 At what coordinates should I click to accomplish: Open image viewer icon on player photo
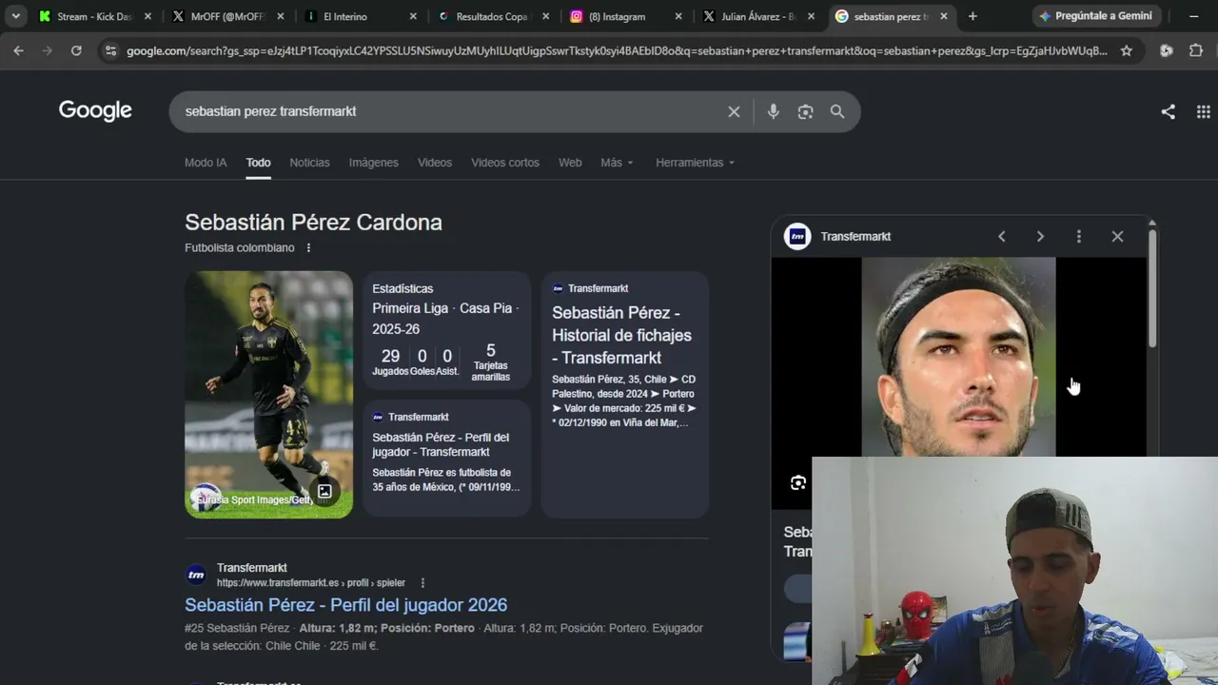pyautogui.click(x=324, y=491)
